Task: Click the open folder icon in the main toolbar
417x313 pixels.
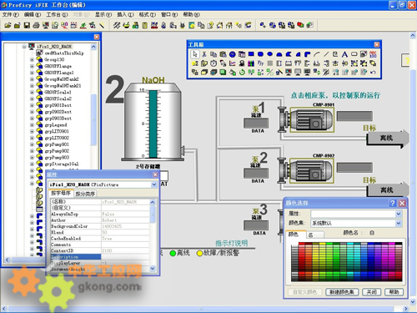Action: (8, 26)
